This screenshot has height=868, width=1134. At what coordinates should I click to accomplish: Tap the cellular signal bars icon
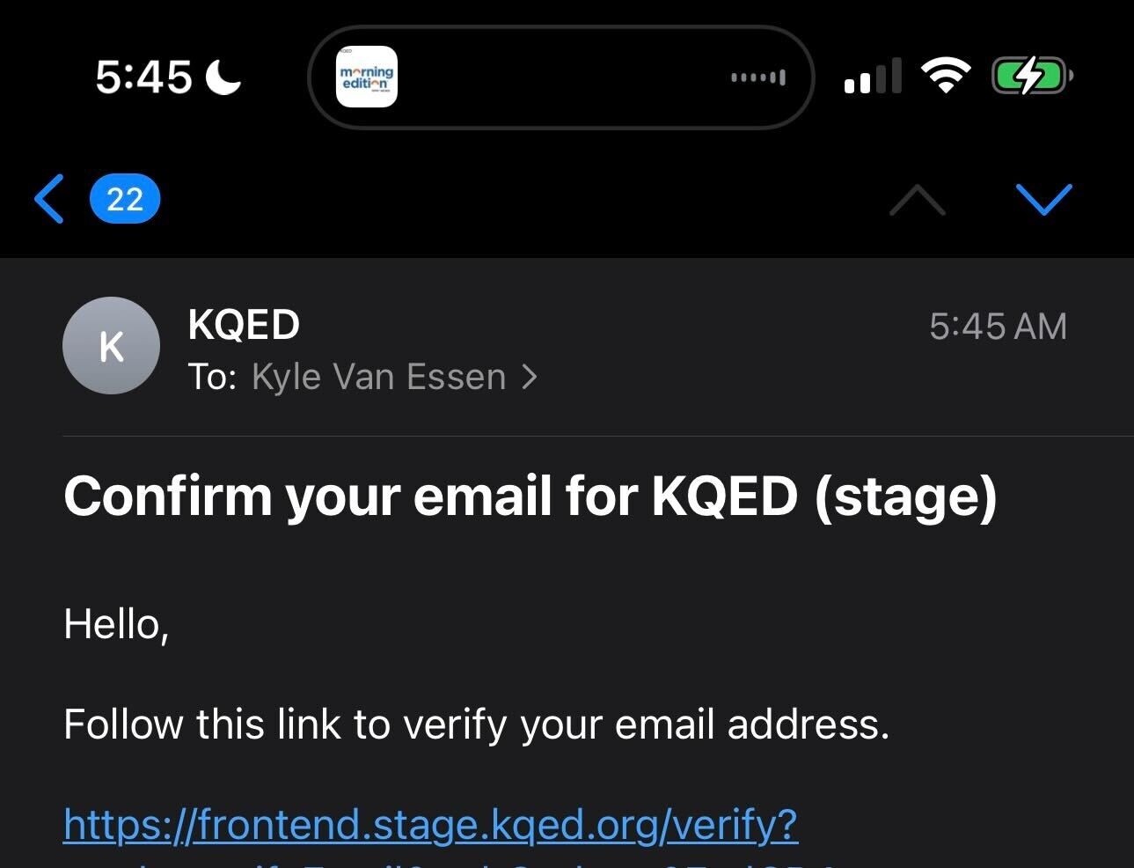click(872, 77)
